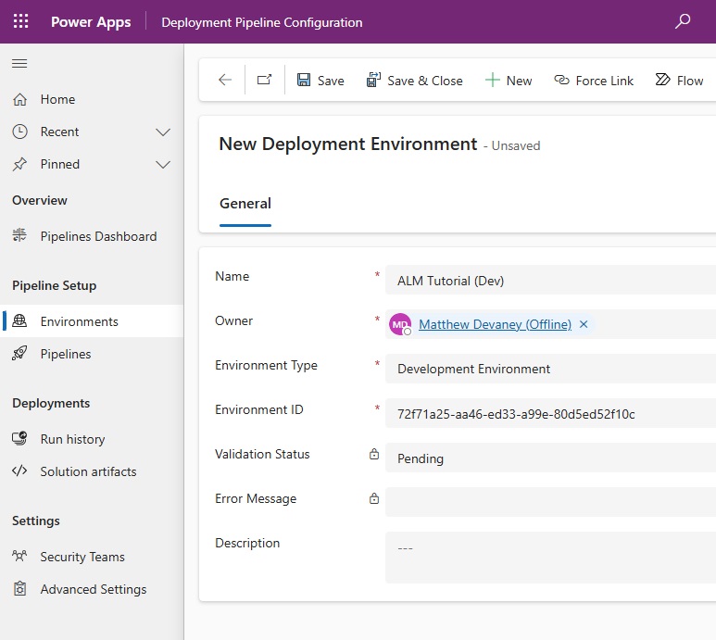The height and width of the screenshot is (640, 716).
Task: Click the Run history icon
Action: pyautogui.click(x=19, y=439)
